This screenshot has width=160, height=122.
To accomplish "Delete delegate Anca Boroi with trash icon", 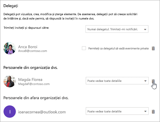I will tap(153, 48).
